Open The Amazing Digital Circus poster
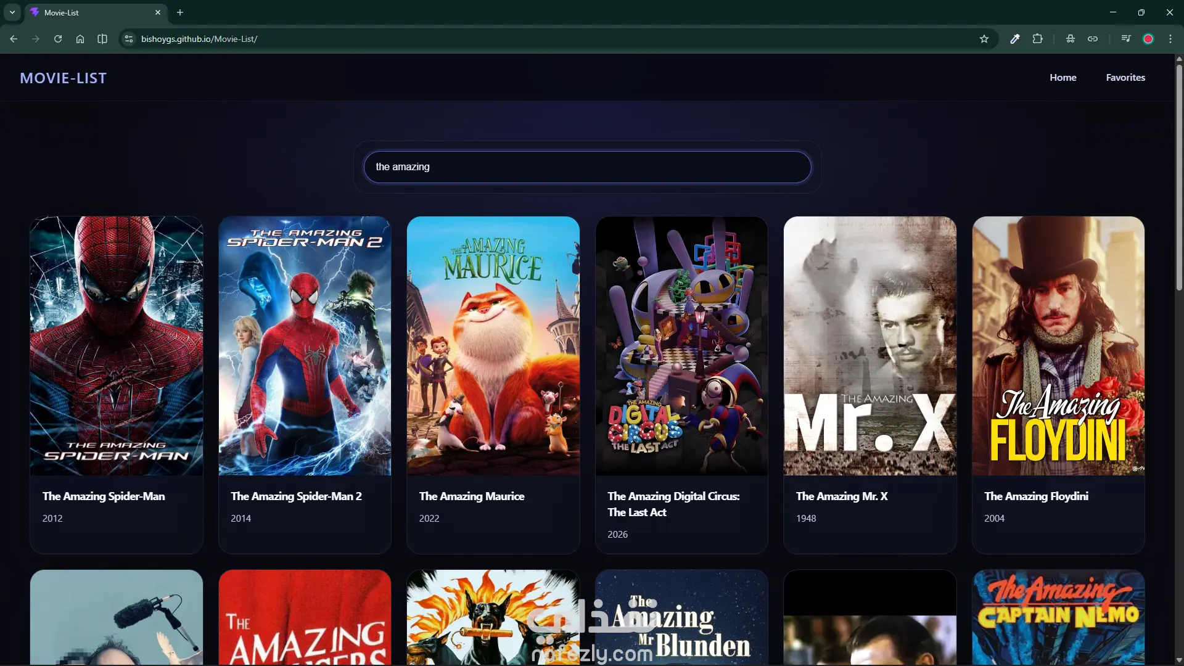Image resolution: width=1184 pixels, height=666 pixels. pyautogui.click(x=681, y=346)
